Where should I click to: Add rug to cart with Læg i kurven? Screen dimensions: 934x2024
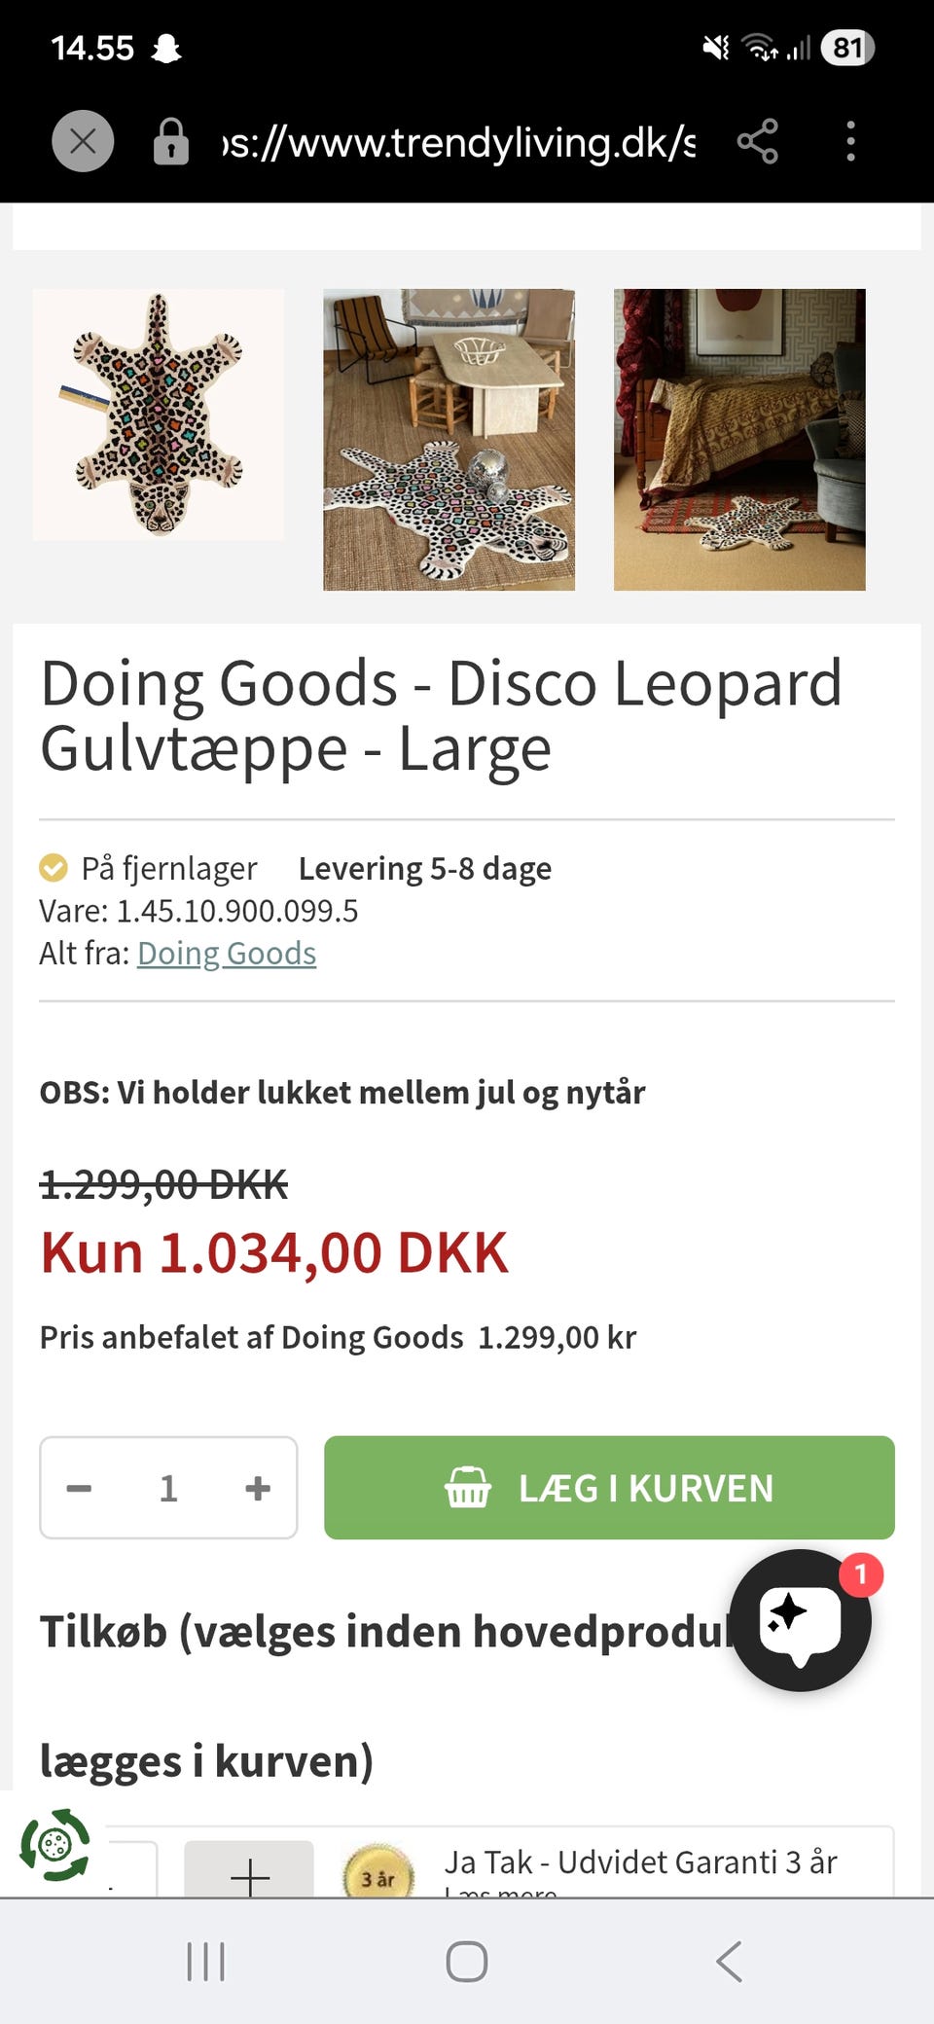coord(609,1488)
